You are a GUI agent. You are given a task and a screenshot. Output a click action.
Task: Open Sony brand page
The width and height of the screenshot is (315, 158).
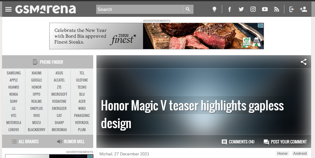click(14, 101)
